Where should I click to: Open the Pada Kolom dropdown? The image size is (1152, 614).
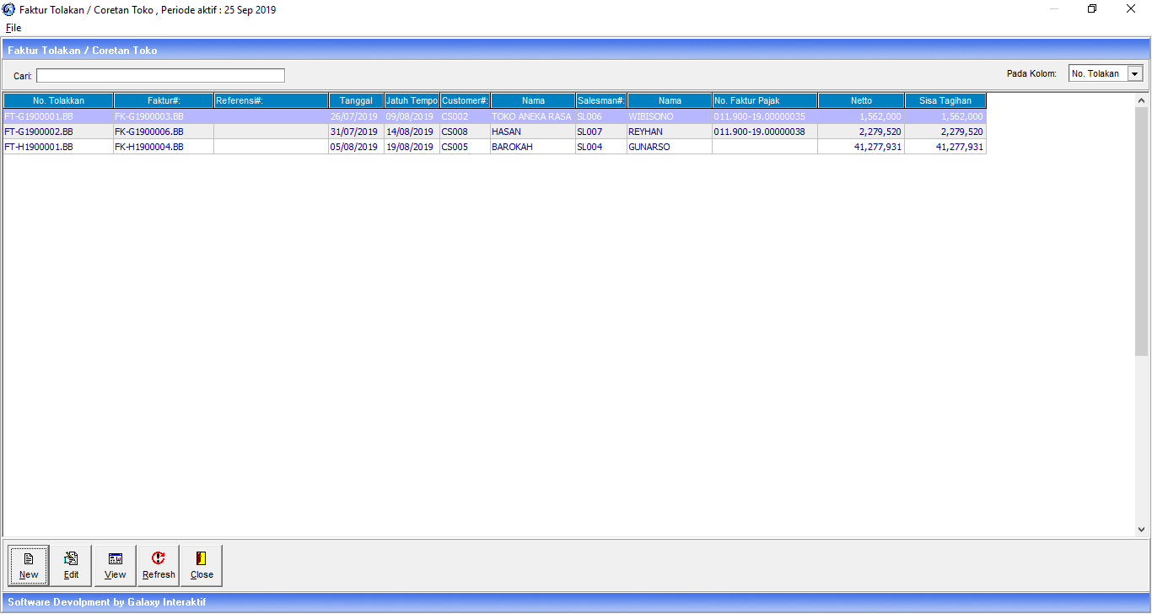[x=1134, y=74]
